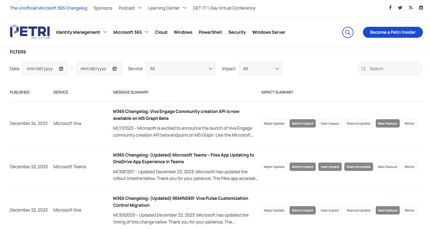Toggle User Impact tag in Teams Files row
Viewport: 430px width, 229px height.
coord(330,167)
